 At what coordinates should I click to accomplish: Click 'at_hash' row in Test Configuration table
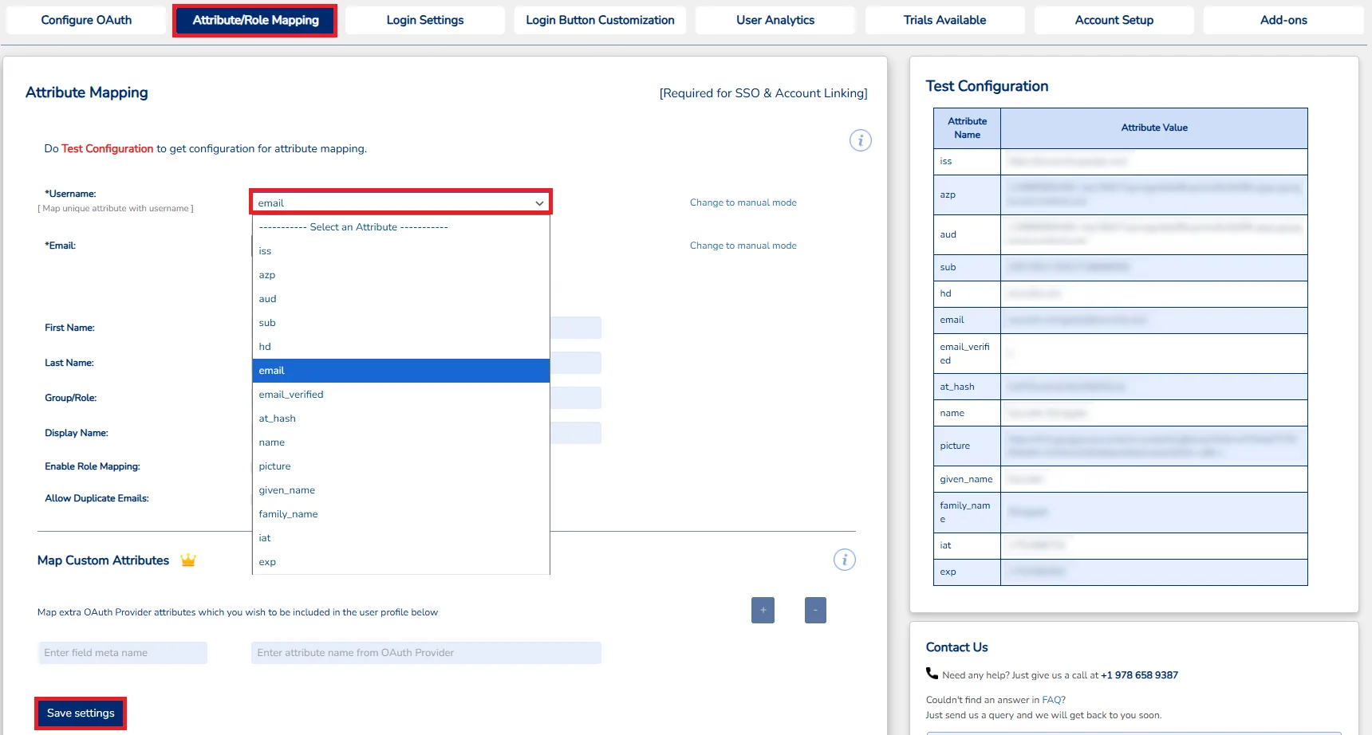pyautogui.click(x=1120, y=387)
